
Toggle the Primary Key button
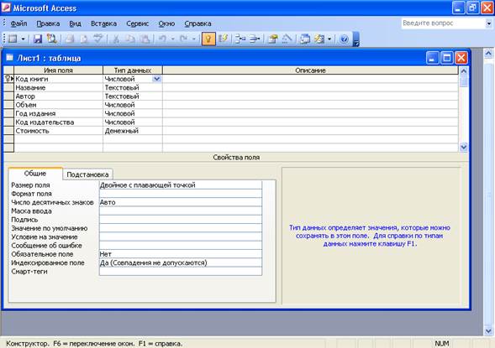(208, 39)
